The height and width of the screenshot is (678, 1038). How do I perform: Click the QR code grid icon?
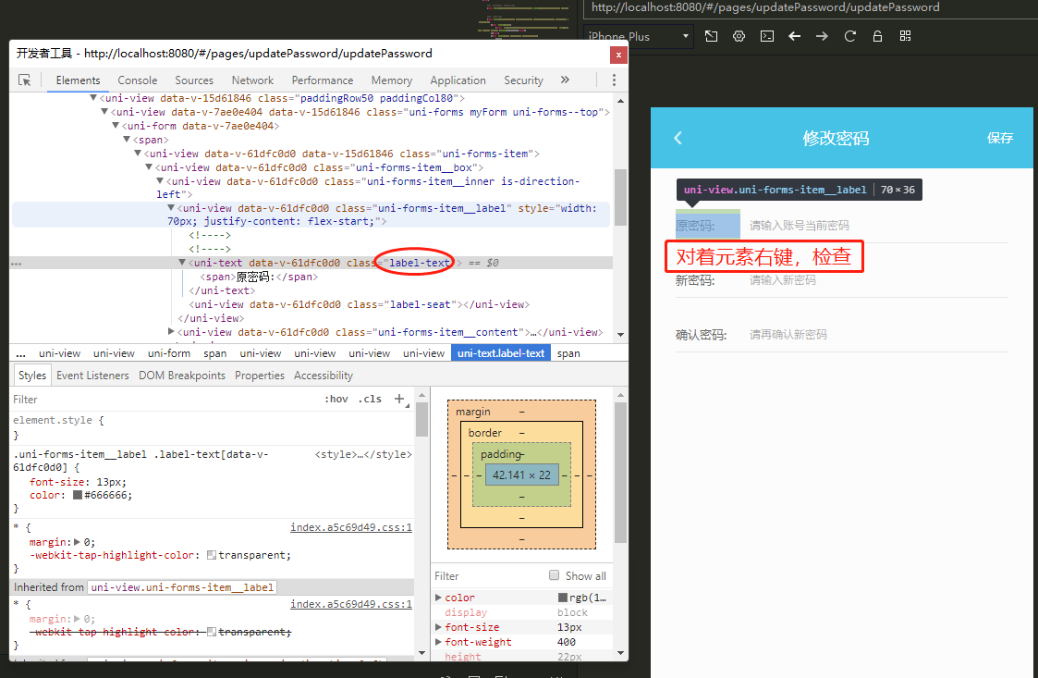click(x=905, y=36)
